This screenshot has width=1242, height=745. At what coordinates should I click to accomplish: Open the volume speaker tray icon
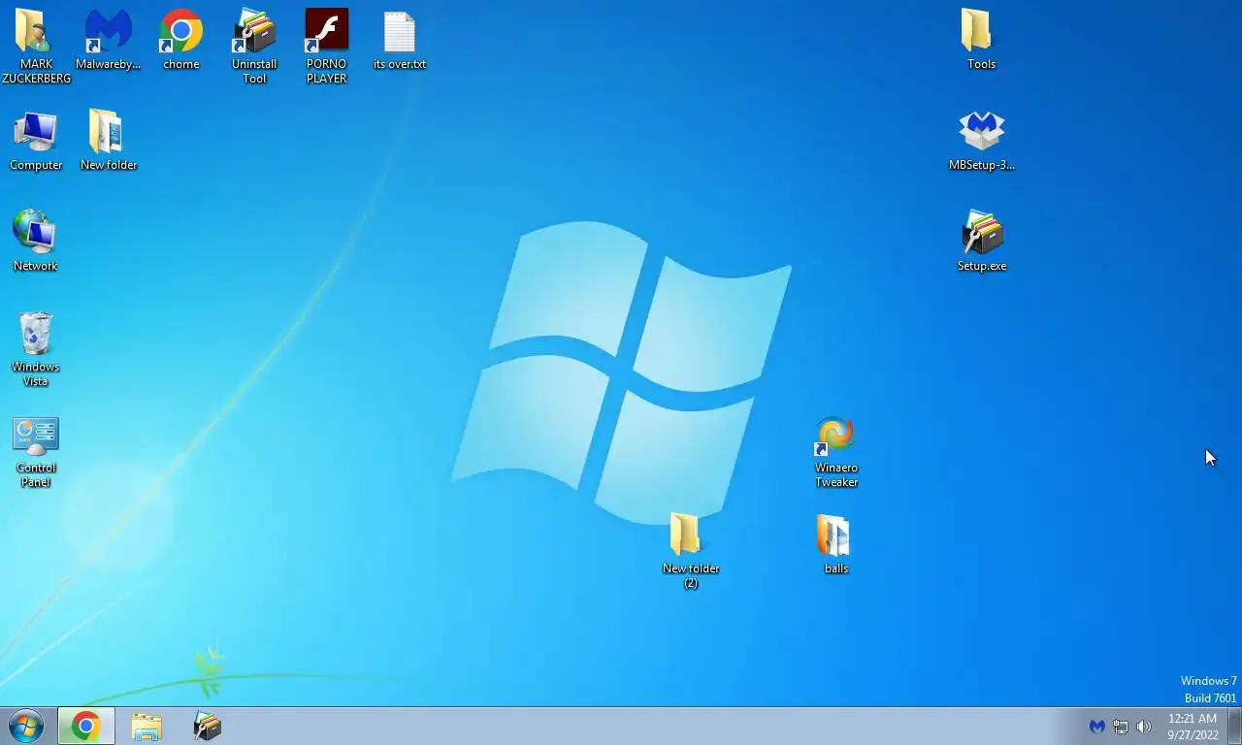click(x=1144, y=726)
